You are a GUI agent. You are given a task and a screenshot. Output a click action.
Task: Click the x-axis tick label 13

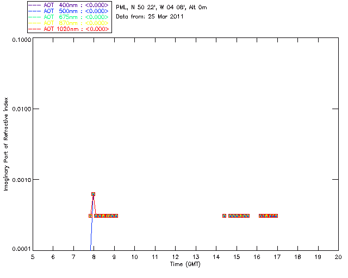[x=196, y=257]
